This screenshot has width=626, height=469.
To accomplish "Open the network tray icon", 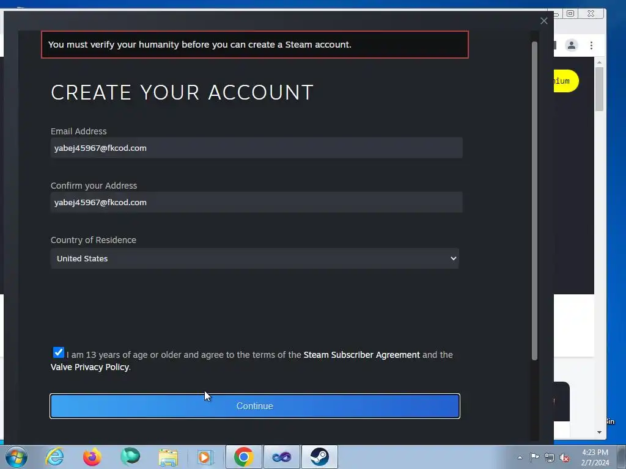I will tap(550, 457).
